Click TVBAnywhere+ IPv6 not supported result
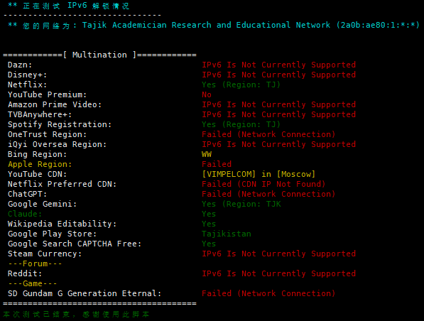 coord(279,114)
